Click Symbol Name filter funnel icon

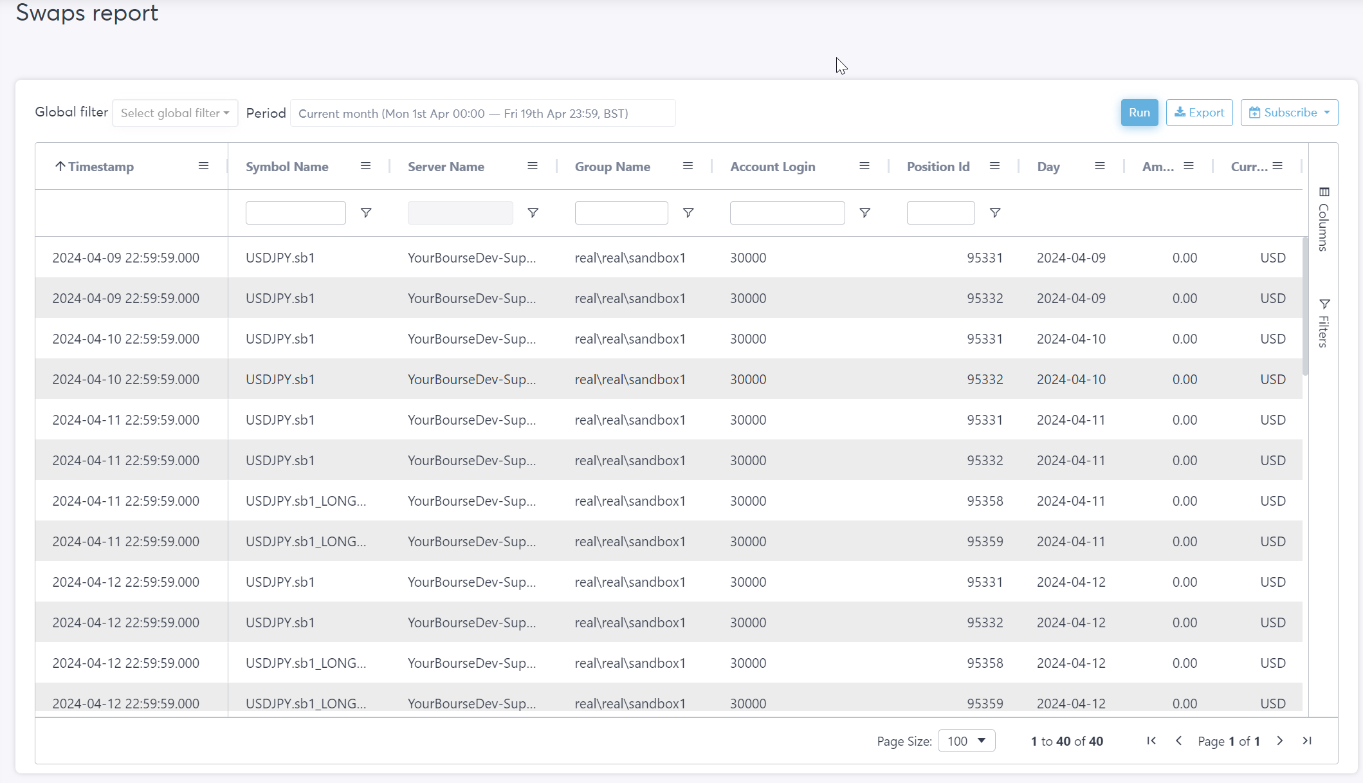coord(366,212)
